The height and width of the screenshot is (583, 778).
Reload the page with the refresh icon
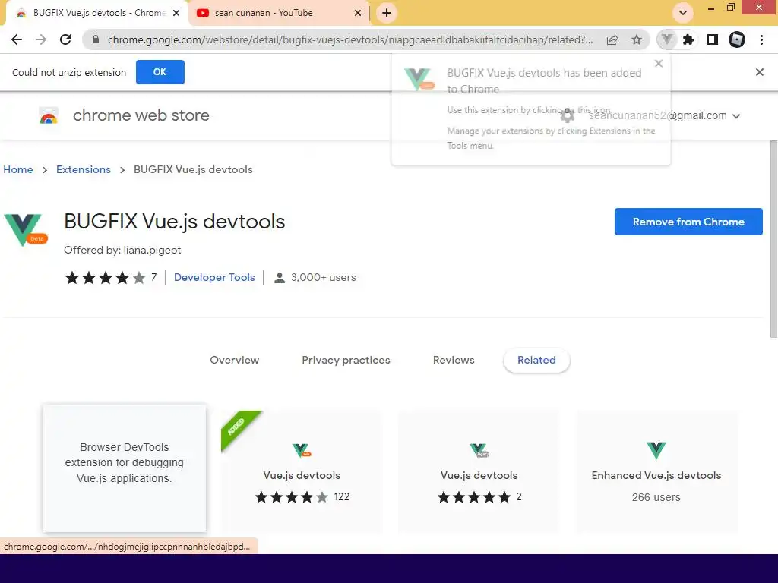coord(65,39)
